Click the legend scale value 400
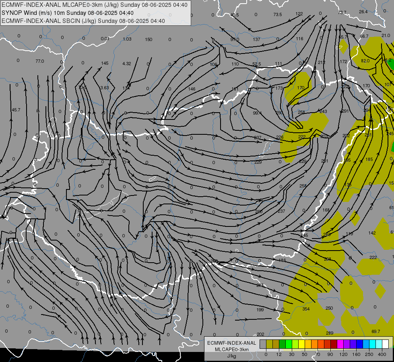394x362 pixels. coord(382,354)
